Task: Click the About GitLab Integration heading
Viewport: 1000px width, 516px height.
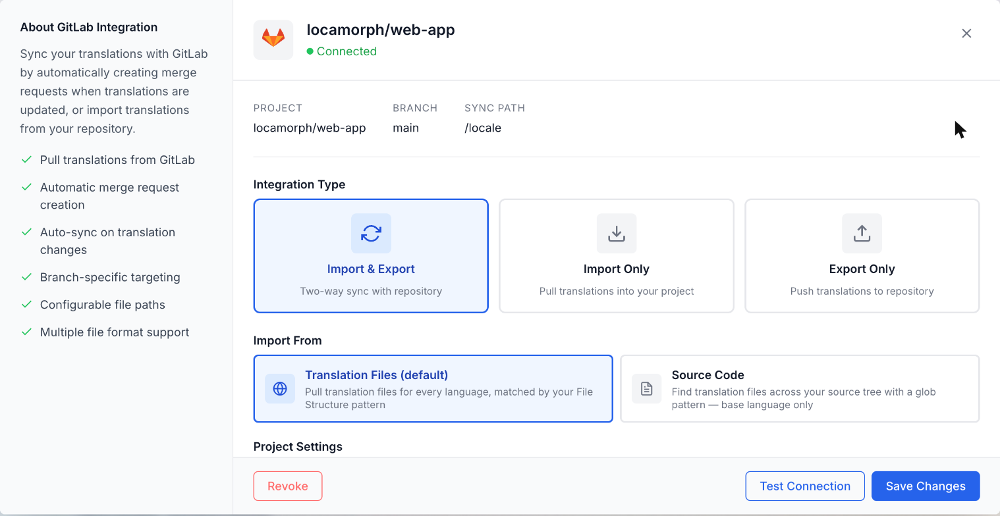Action: (89, 28)
